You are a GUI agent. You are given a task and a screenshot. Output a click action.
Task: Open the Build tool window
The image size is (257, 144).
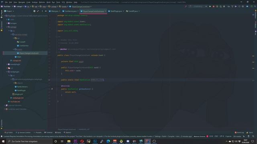tap(58, 132)
